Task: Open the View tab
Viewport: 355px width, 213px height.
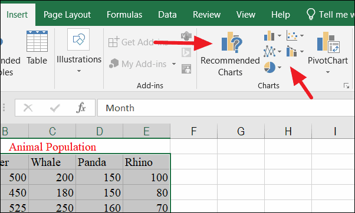Action: pos(246,15)
